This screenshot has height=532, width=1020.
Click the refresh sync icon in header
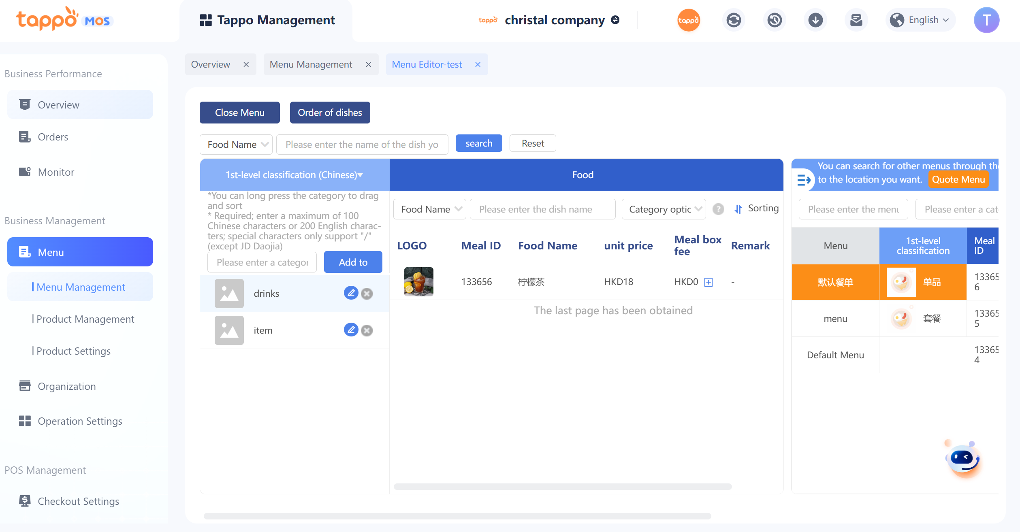click(733, 20)
